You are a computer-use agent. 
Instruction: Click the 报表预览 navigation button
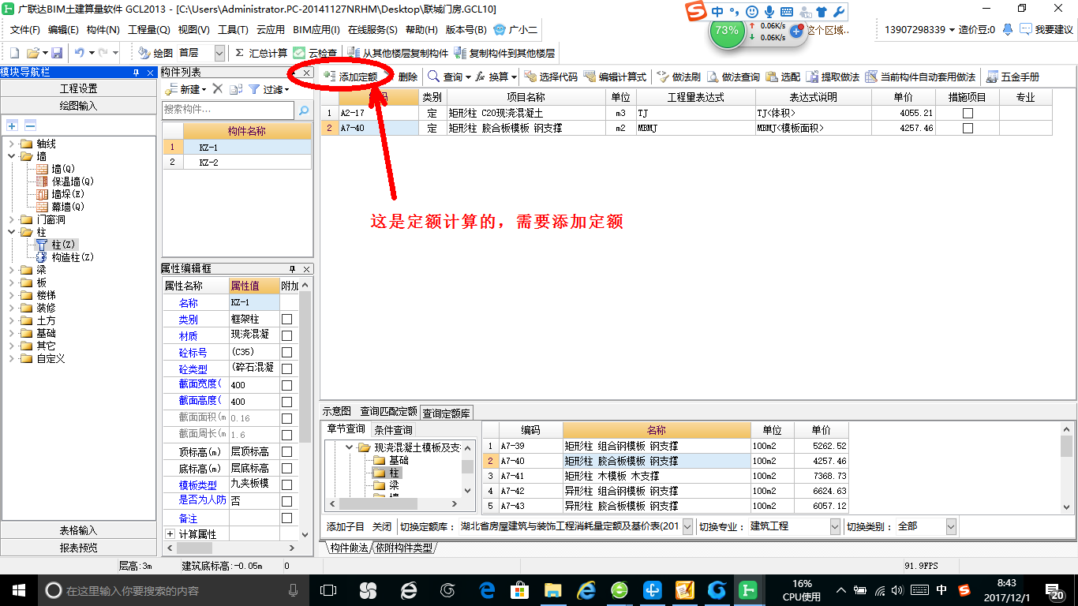coord(79,548)
